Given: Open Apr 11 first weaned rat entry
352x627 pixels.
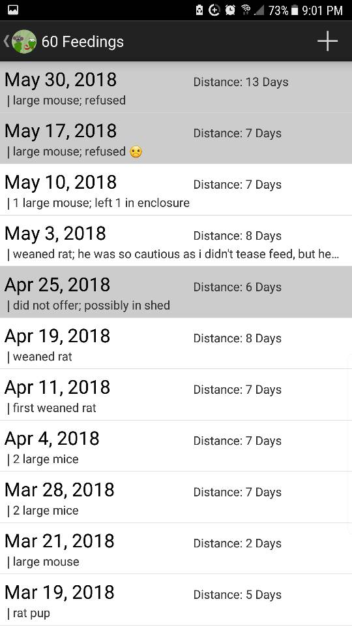Looking at the screenshot, I should point(176,394).
